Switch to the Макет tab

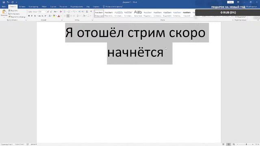click(x=44, y=6)
